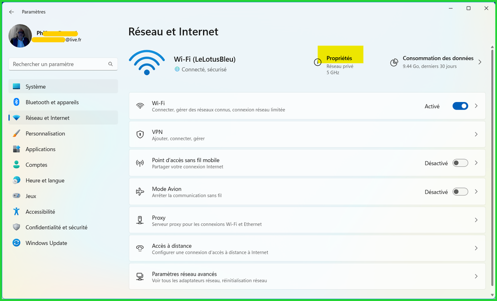Click the search magnifier icon

click(110, 64)
